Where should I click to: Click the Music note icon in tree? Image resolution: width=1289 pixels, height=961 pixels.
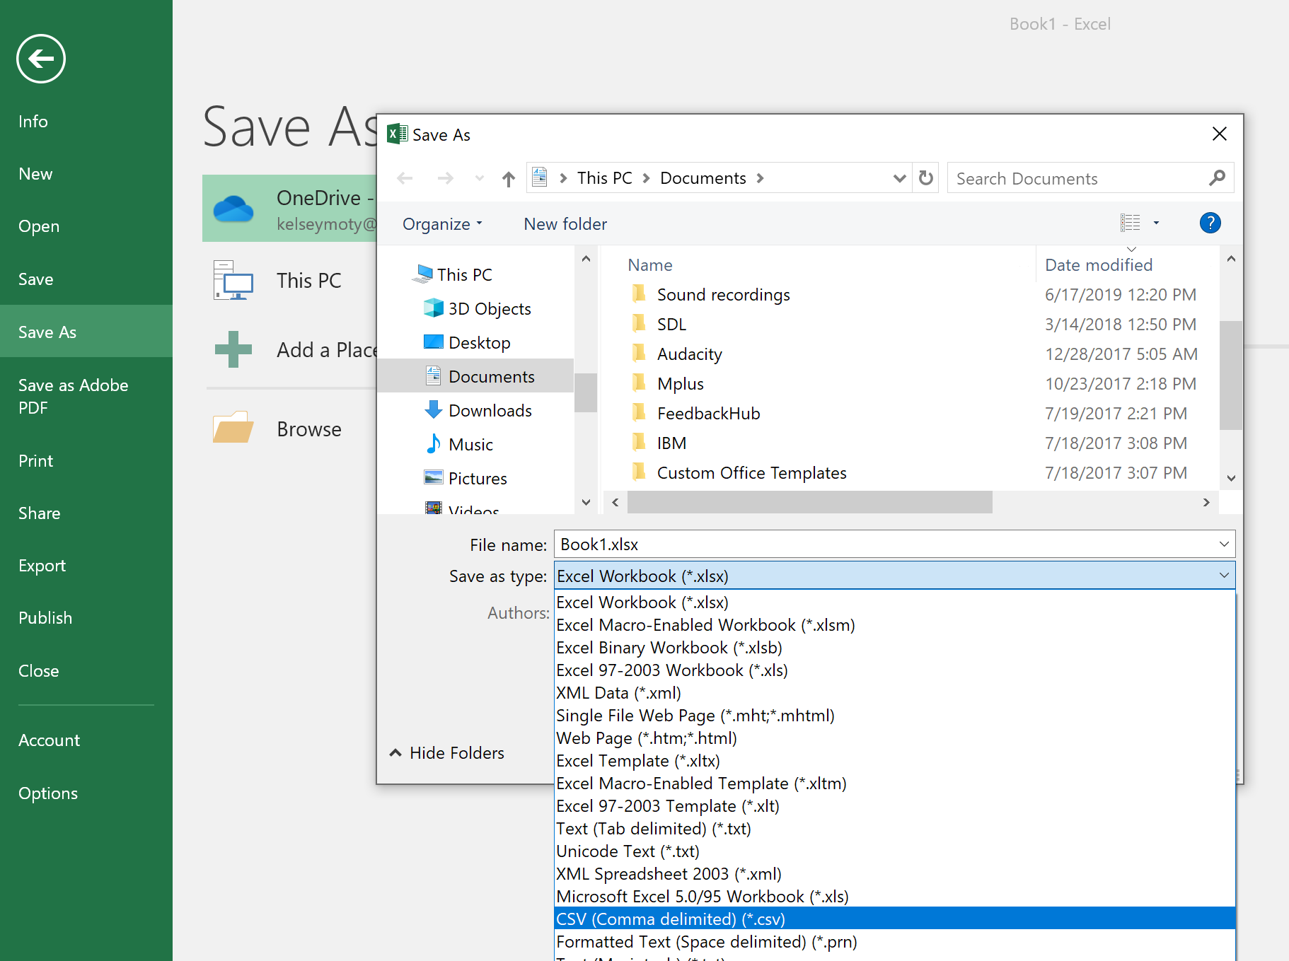point(433,443)
